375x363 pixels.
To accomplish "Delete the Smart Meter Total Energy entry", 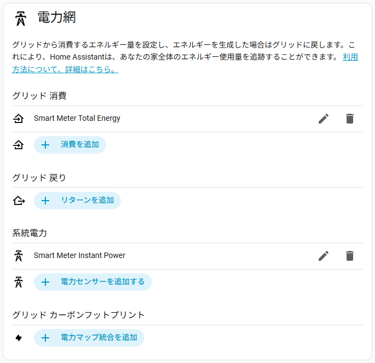I will click(x=350, y=119).
